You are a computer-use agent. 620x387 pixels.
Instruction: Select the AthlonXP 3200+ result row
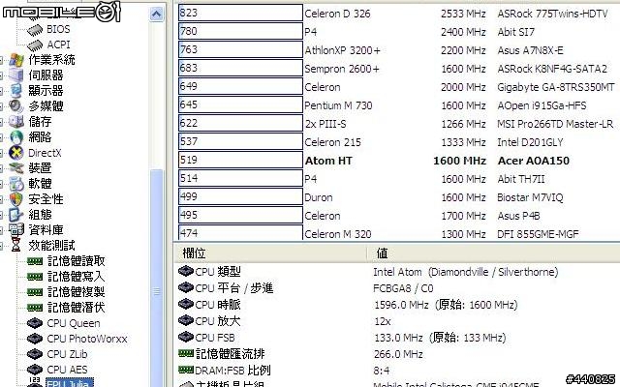point(397,50)
